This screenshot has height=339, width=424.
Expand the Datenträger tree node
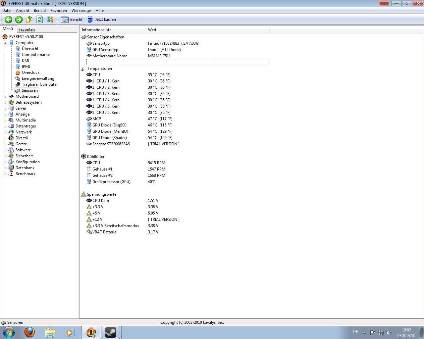5,126
